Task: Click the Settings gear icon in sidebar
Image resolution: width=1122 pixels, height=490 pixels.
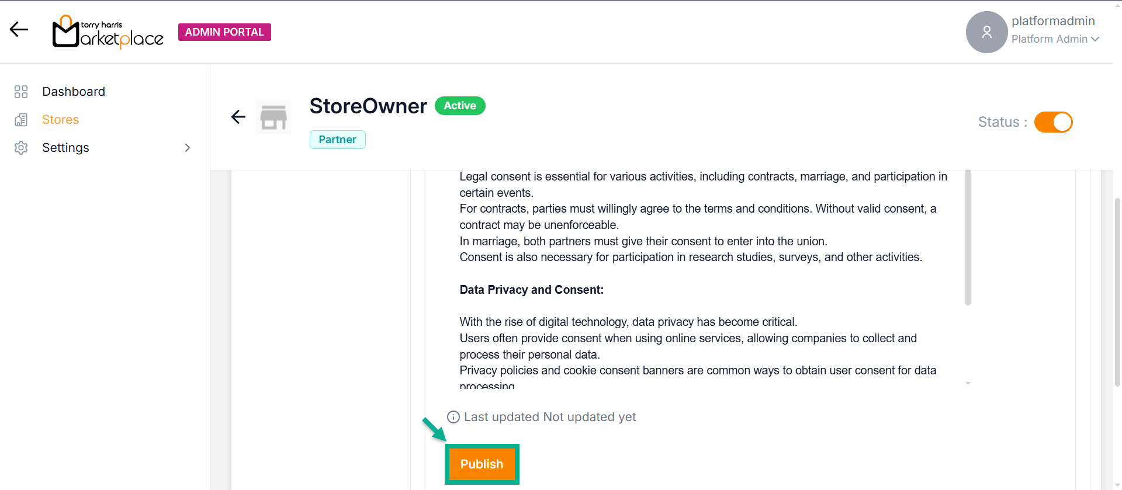Action: click(x=21, y=148)
